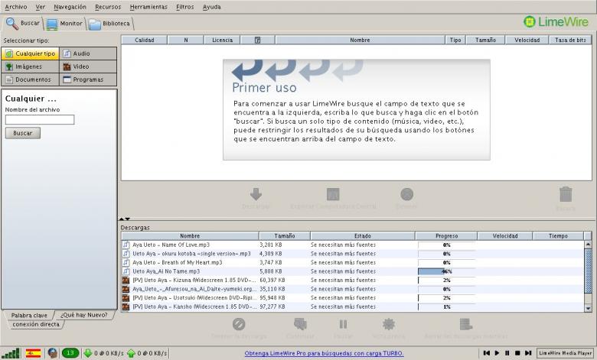597x360 pixels.
Task: Select the [PV] Ueto Aya - Kizuna video download
Action: pos(353,281)
